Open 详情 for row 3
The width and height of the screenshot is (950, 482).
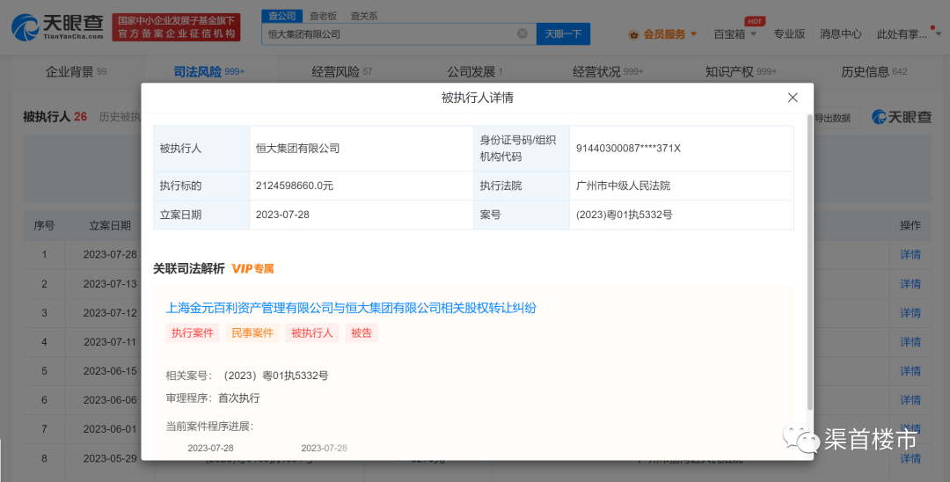(x=910, y=312)
